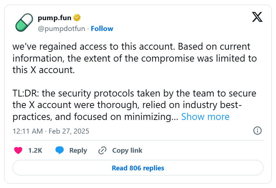Open the @pumpdotfun handle link
276x188 pixels.
61,28
